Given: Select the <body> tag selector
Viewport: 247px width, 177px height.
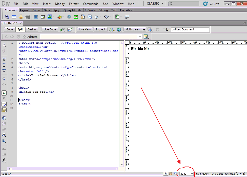Looking at the screenshot, I should point(6,174).
